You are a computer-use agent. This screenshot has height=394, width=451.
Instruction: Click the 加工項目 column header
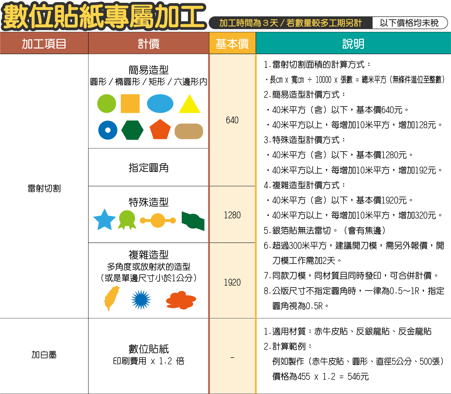pyautogui.click(x=44, y=43)
